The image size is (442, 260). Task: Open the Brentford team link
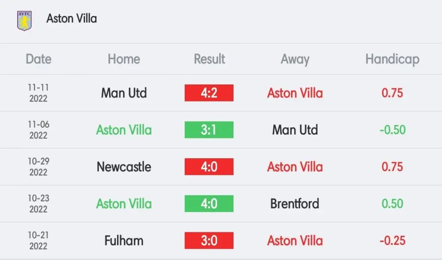pos(295,204)
